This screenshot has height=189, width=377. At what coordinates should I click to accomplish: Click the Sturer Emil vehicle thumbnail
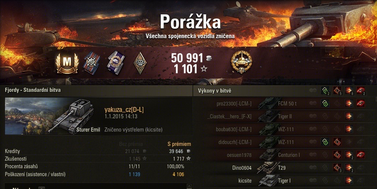[x=53, y=116]
